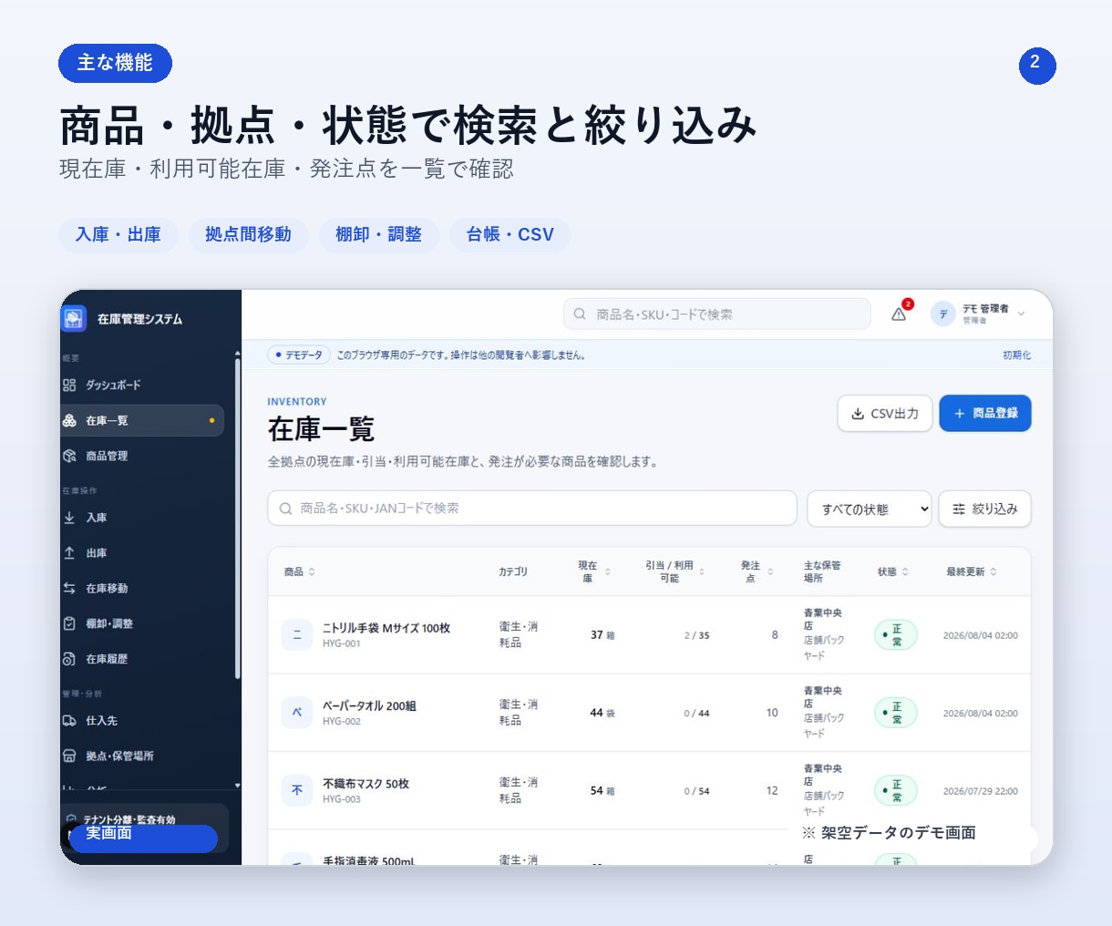Click the 正常 badge in HYG-002 row
Screen dimensions: 1112x926
(x=895, y=713)
